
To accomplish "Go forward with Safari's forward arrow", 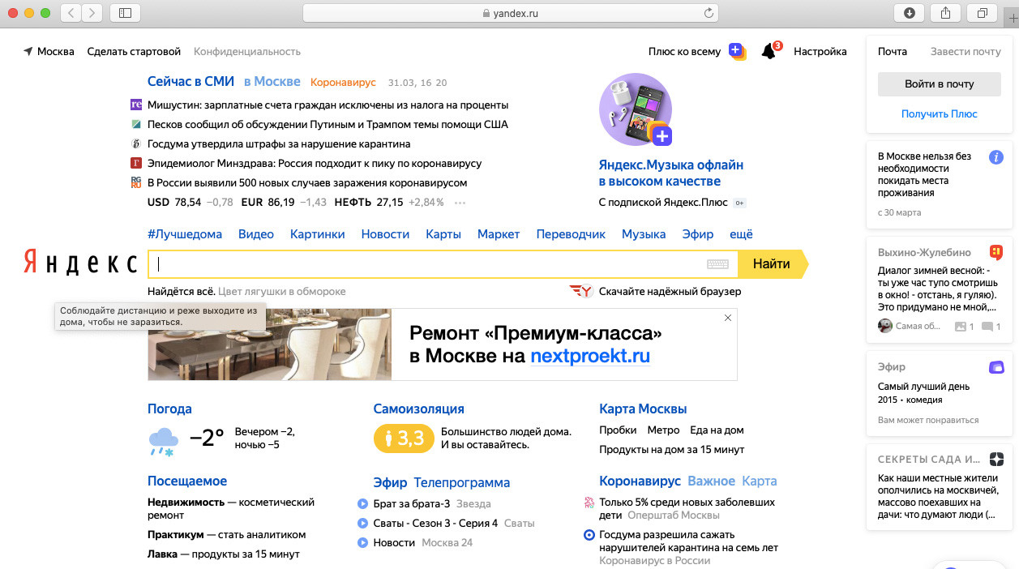I will (x=92, y=13).
